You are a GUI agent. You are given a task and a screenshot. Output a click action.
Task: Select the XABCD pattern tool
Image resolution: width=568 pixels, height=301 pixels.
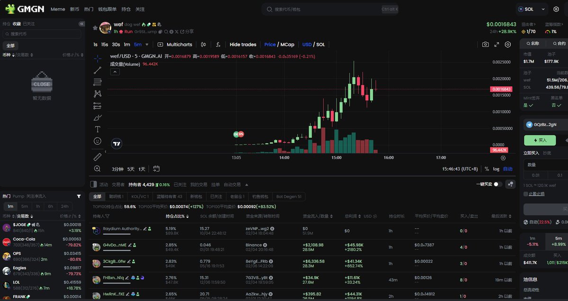(x=98, y=94)
